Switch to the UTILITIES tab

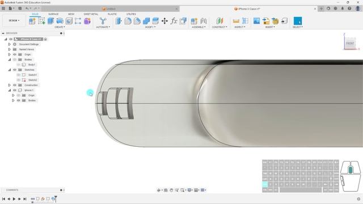pyautogui.click(x=131, y=14)
